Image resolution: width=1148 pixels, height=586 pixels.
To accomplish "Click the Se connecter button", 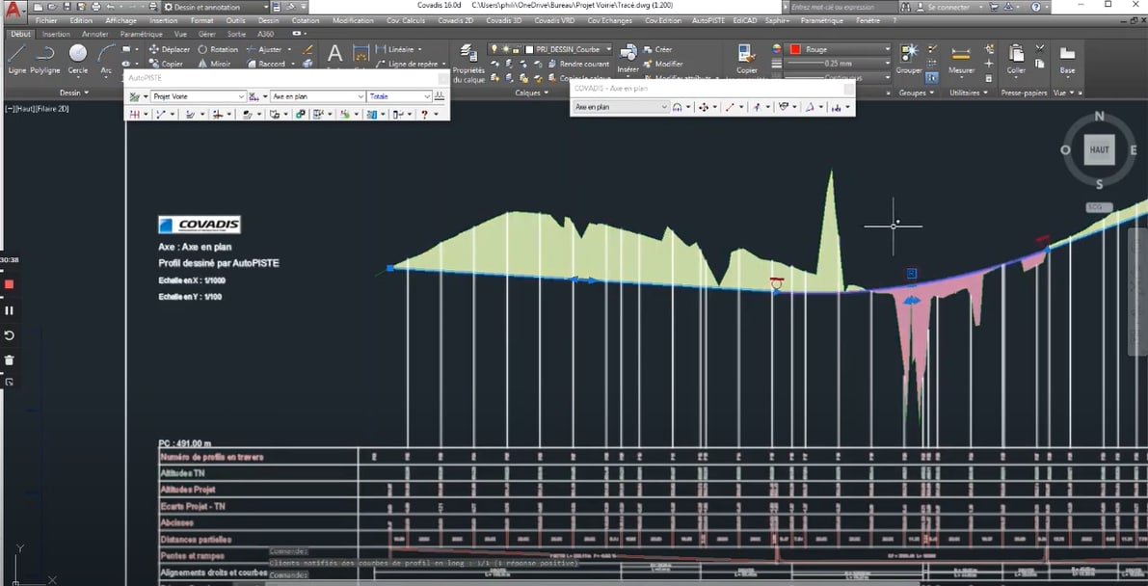I will 949,7.
